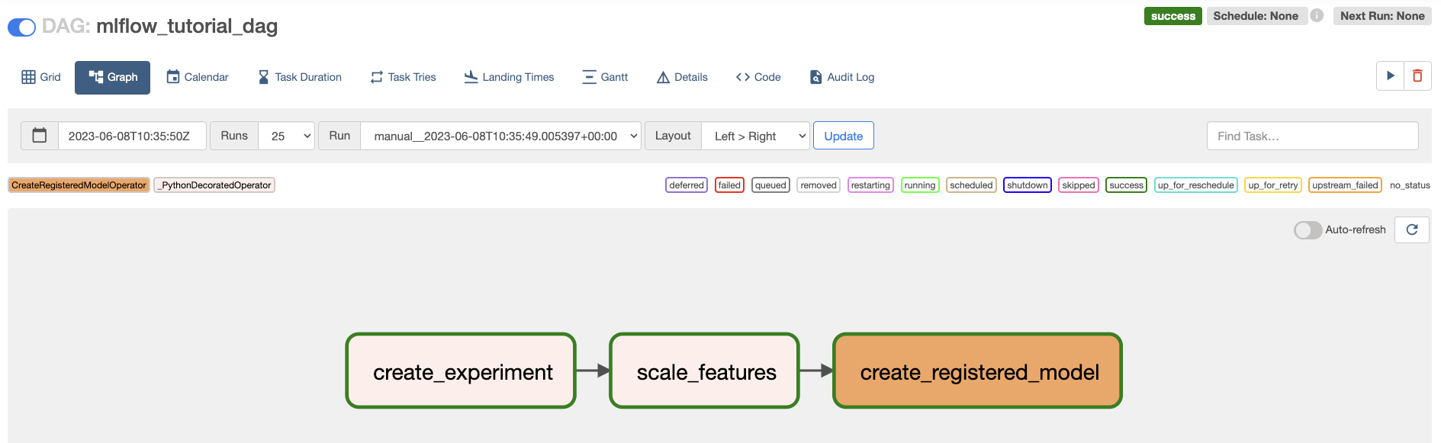
Task: Open the calendar date picker icon
Action: pos(40,136)
